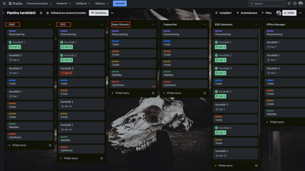Viewport: 305px width, 171px height.
Task: Open the Nedávné menu
Action: [x=64, y=4]
